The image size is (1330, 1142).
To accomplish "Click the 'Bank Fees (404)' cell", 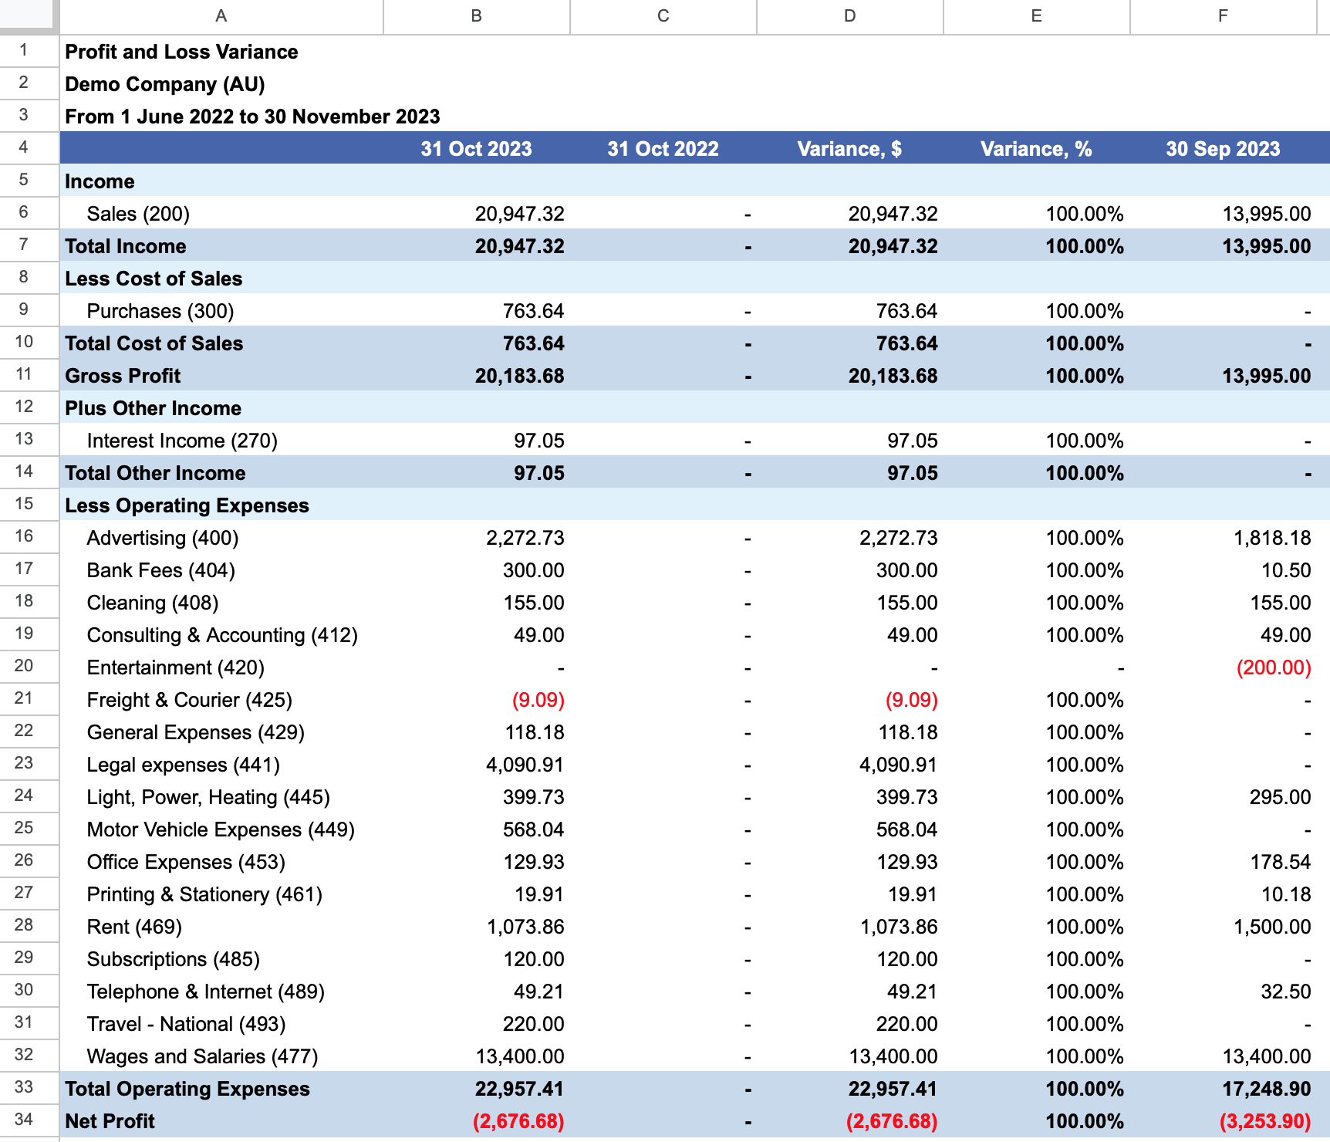I will point(221,570).
